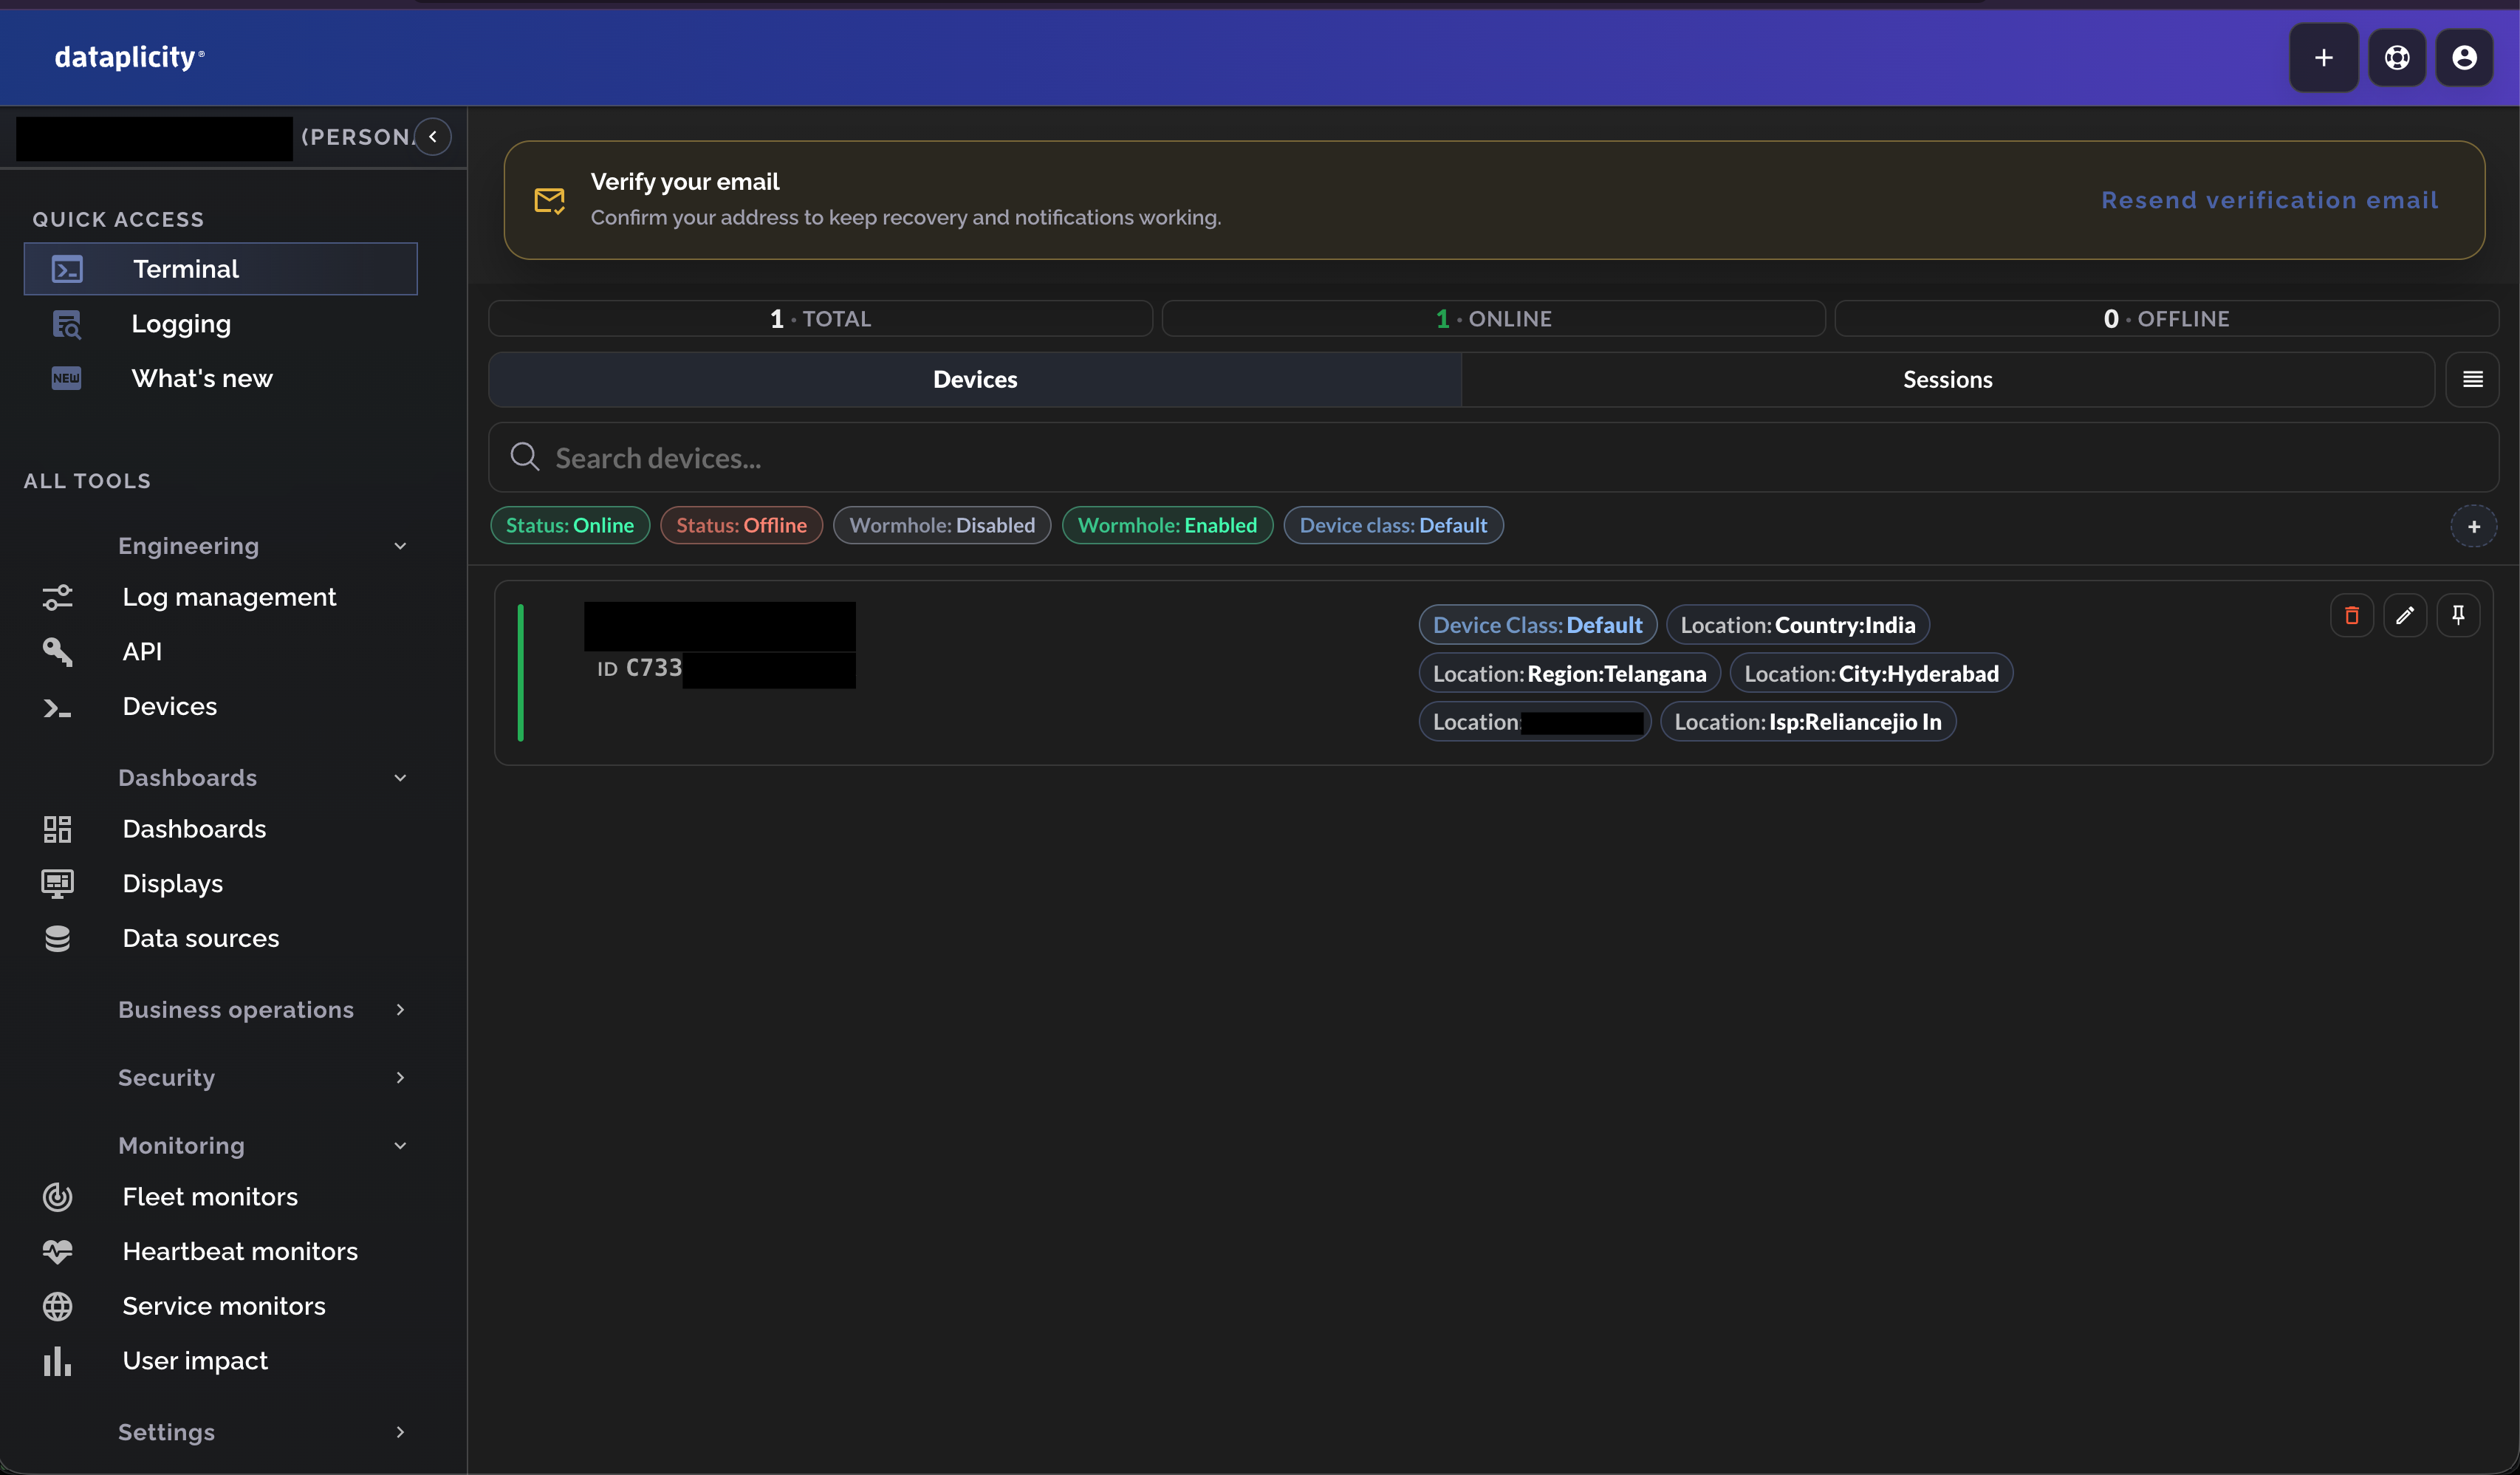Screen dimensions: 2520x1475
Task: Click the Logging search icon
Action: [x=67, y=324]
